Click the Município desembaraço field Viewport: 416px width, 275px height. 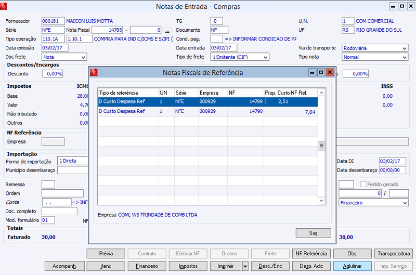tap(73, 171)
